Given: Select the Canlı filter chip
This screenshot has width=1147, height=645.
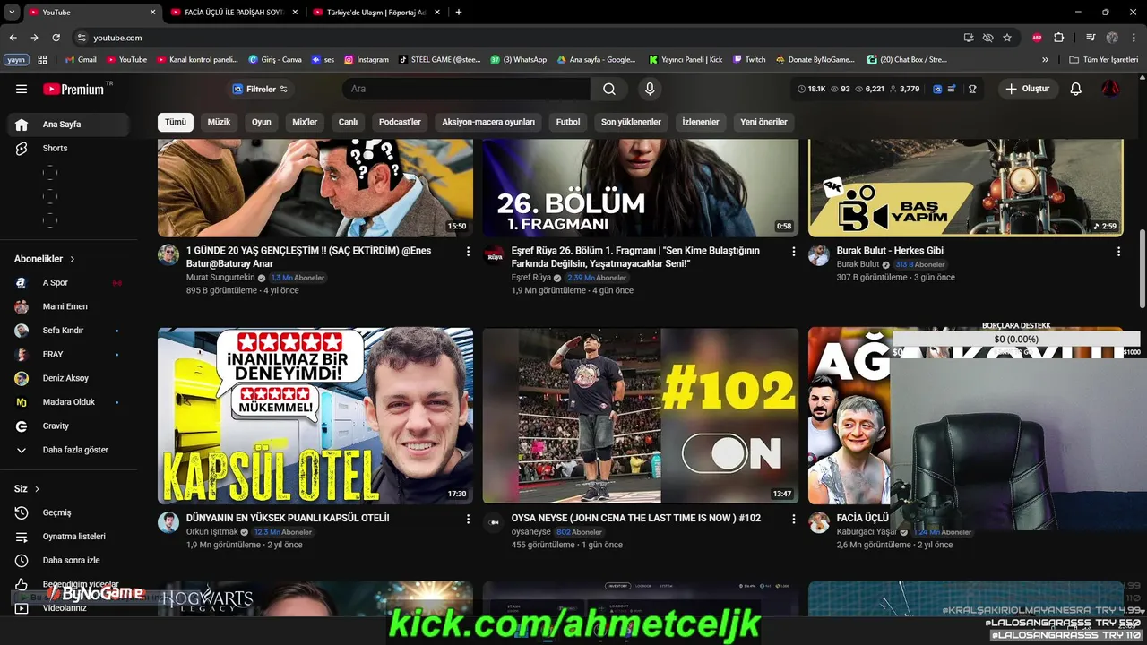Looking at the screenshot, I should click(x=348, y=122).
